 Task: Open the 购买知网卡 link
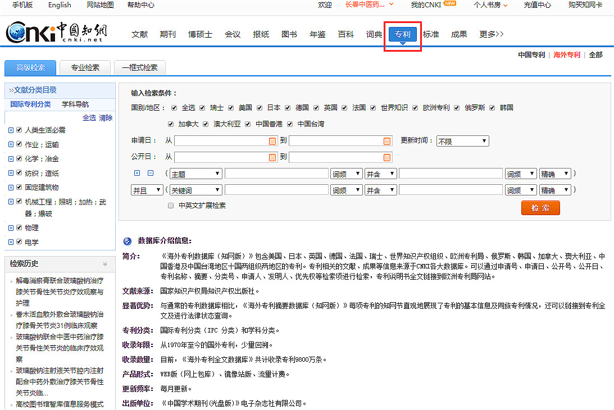(x=585, y=5)
